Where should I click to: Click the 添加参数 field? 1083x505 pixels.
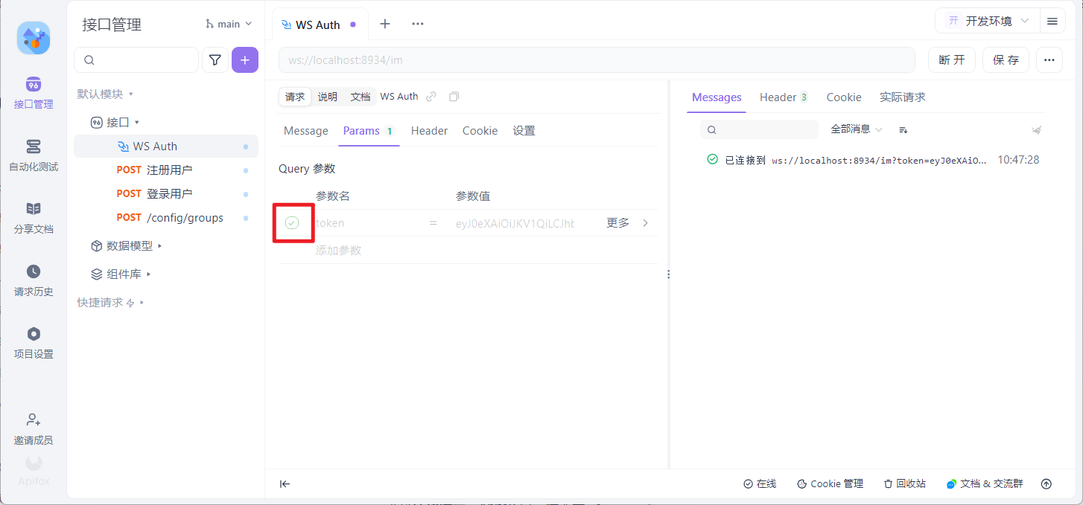[339, 251]
